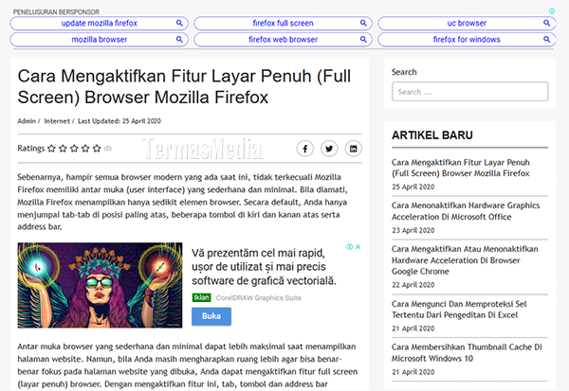The width and height of the screenshot is (569, 391).
Task: Rate the article one star
Action: (x=51, y=149)
